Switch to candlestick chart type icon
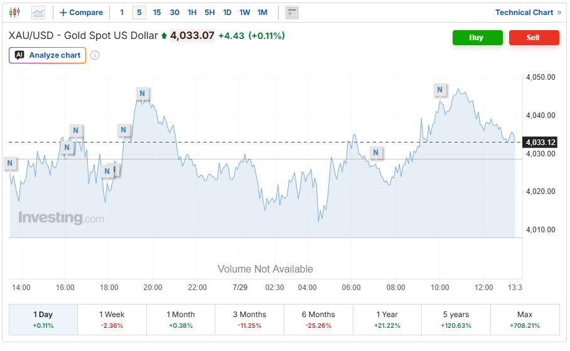Image resolution: width=570 pixels, height=351 pixels. (14, 13)
